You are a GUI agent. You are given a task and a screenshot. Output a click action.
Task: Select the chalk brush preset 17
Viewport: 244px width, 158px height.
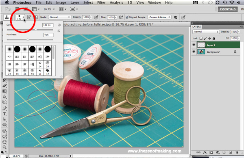[x=48, y=72]
